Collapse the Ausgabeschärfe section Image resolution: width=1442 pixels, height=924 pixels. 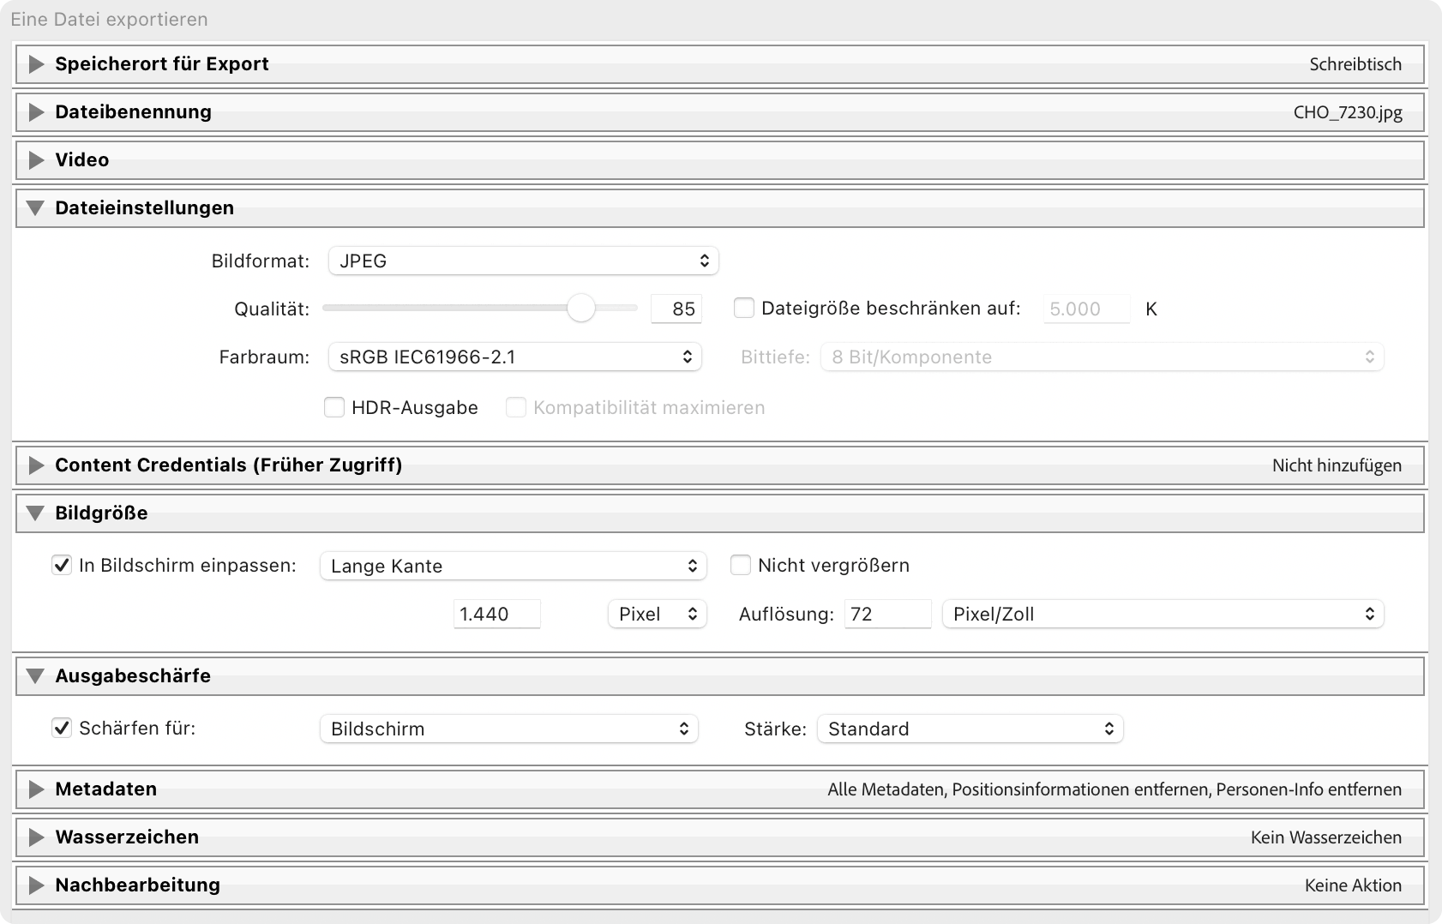click(x=35, y=676)
